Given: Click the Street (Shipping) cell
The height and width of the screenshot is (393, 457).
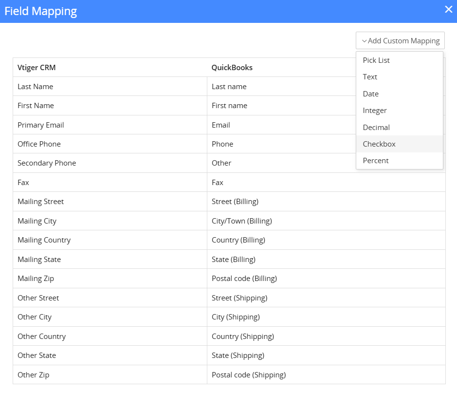Looking at the screenshot, I should coord(326,298).
